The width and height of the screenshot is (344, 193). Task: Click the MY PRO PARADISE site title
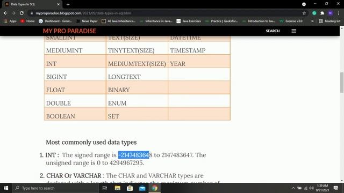(69, 31)
